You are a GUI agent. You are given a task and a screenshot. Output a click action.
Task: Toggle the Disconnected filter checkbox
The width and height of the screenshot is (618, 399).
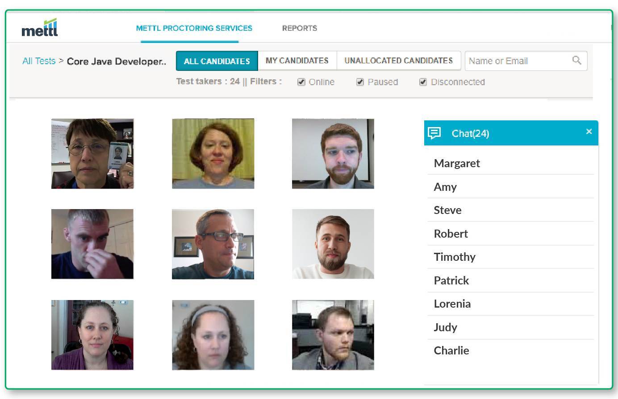coord(423,82)
